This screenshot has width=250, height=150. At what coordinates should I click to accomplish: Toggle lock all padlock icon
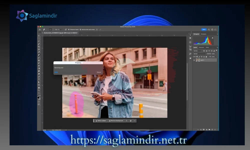coord(206,56)
